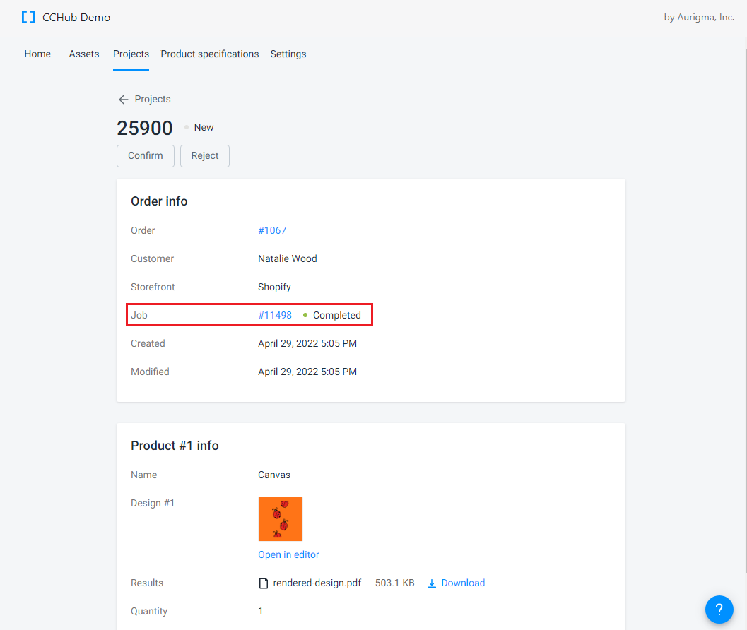Click the orange ladybug design thumbnail
The width and height of the screenshot is (747, 630).
(281, 519)
